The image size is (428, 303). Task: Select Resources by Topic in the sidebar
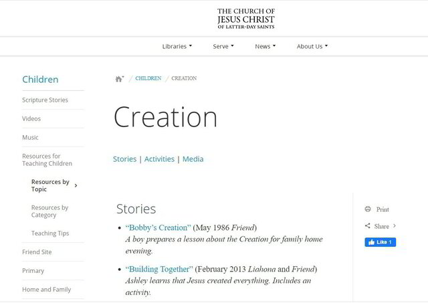tap(50, 185)
